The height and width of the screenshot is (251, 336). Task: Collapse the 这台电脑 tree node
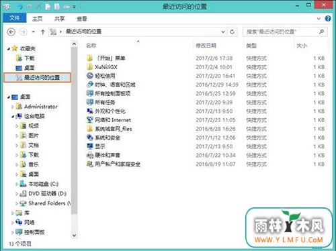[x=13, y=117]
